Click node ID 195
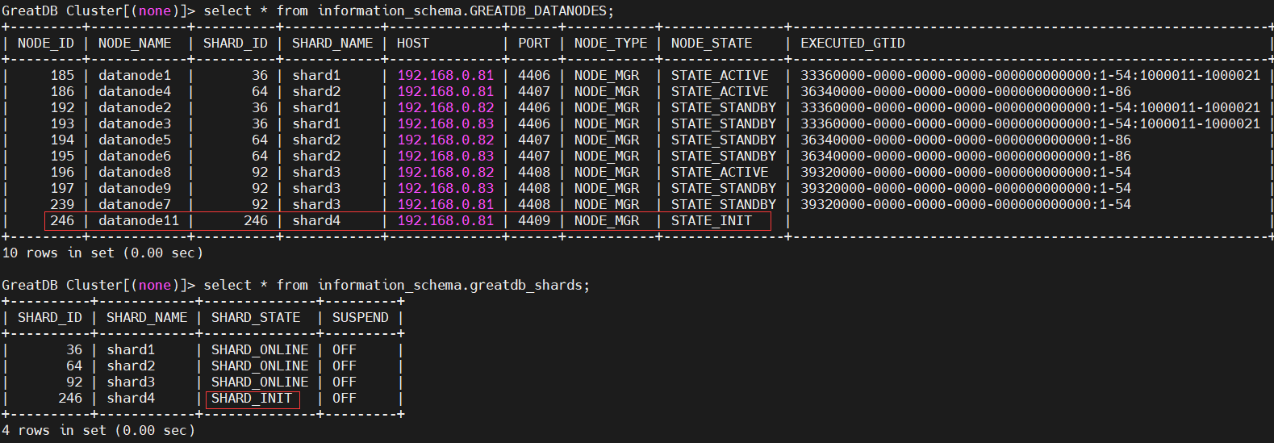1274x443 pixels. coord(62,157)
